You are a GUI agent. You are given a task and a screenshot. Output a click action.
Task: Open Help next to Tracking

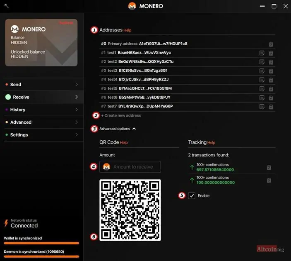(x=211, y=143)
